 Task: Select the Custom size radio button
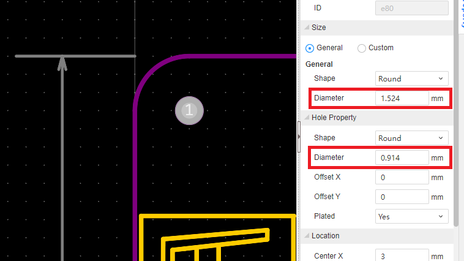point(362,48)
